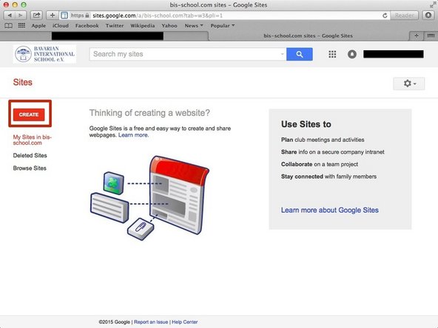Open the downloads icon in toolbar

[428, 16]
